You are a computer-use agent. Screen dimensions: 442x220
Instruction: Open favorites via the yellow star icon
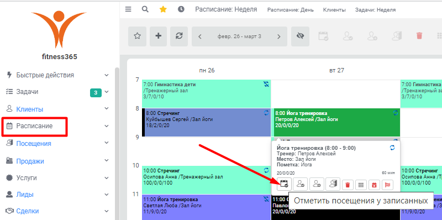point(163,9)
